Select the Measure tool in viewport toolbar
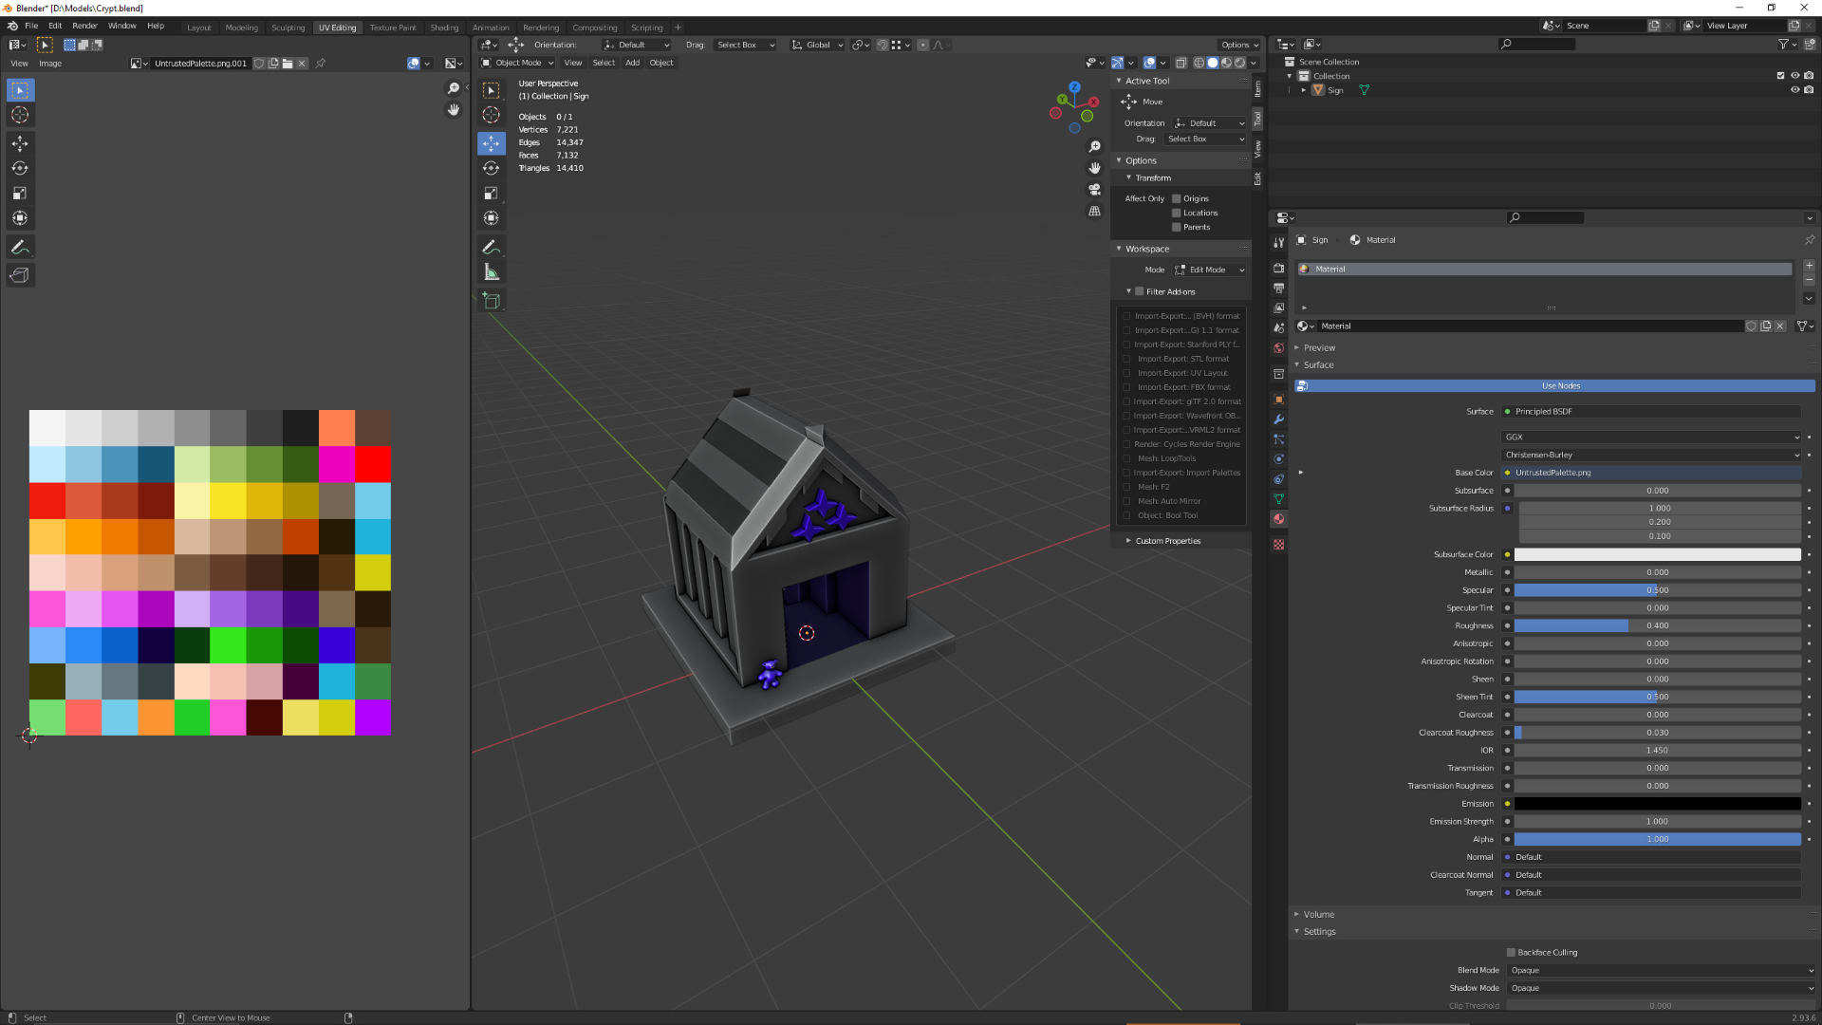 click(491, 272)
